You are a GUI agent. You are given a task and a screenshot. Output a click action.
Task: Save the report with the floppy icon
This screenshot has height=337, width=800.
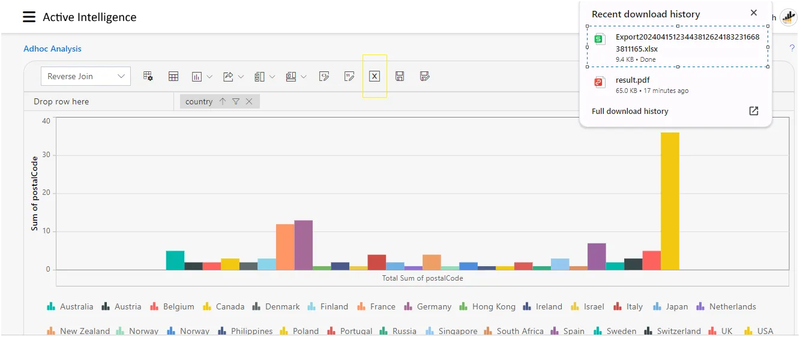click(400, 76)
